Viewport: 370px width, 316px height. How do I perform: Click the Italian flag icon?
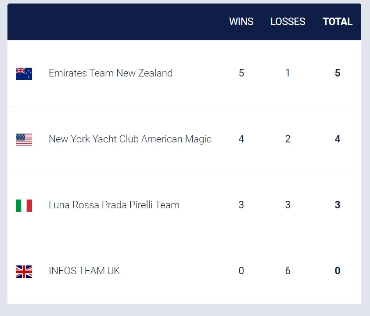24,206
